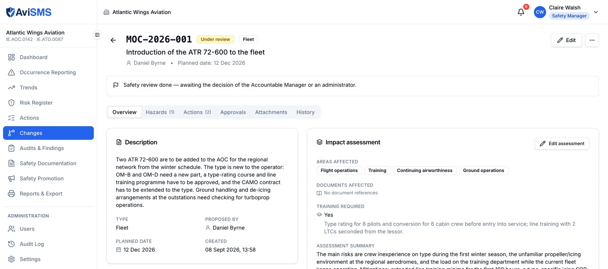The height and width of the screenshot is (269, 608).
Task: Collapse the sidebar panel toggle
Action: [x=97, y=35]
